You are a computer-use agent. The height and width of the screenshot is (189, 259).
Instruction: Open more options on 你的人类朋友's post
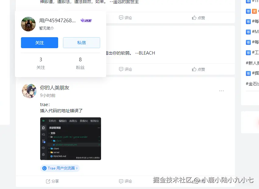221,90
